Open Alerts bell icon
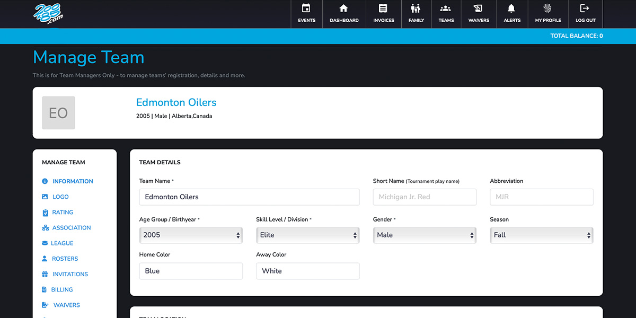 [x=511, y=8]
